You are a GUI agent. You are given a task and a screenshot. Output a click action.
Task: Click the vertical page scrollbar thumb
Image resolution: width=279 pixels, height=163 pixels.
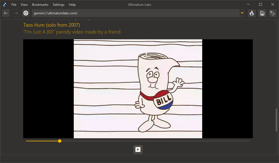point(277,120)
